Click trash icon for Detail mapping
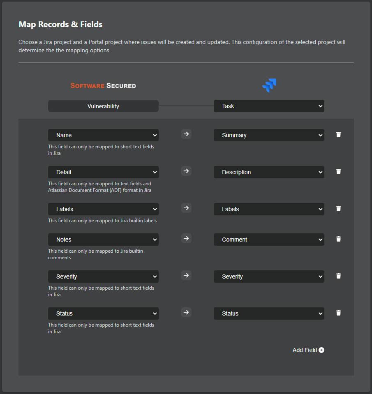Screen dimensions: 372x394 [x=338, y=172]
